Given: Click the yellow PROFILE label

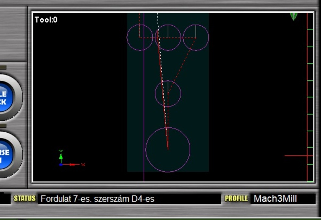Looking at the screenshot, I should tap(236, 199).
